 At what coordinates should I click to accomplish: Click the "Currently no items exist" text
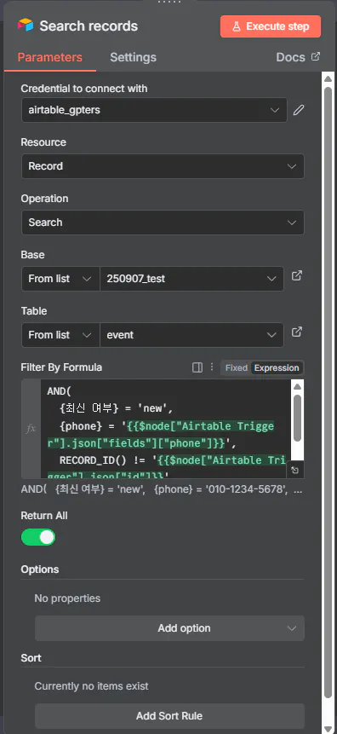[x=92, y=686]
